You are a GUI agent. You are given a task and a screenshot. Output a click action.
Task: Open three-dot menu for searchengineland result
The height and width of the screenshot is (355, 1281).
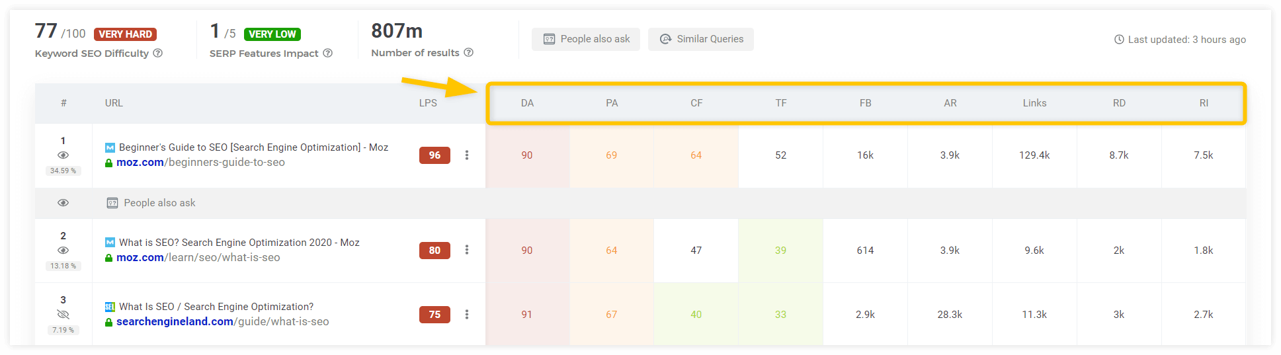(x=467, y=314)
